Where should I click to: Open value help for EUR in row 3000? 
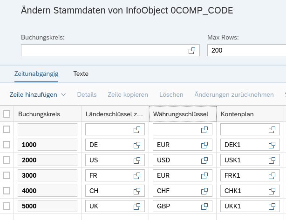(204, 175)
